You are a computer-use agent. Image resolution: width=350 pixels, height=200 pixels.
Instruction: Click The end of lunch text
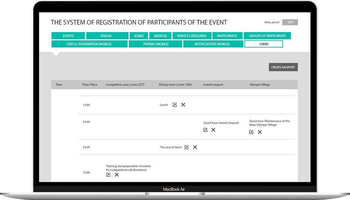pos(171,147)
